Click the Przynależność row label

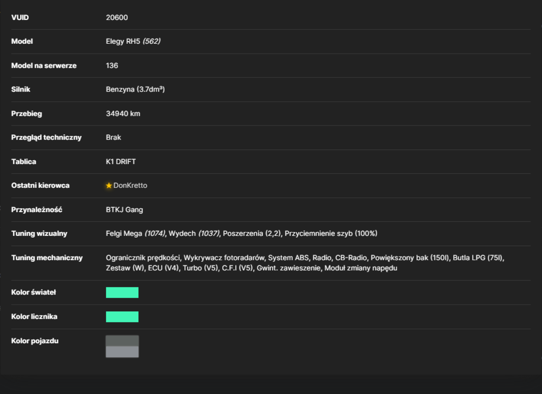(37, 210)
